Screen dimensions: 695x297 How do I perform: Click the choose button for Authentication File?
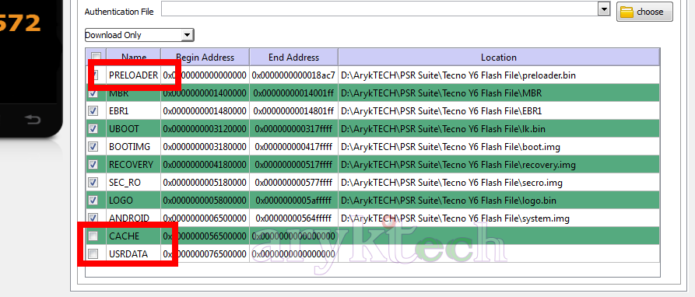(644, 12)
